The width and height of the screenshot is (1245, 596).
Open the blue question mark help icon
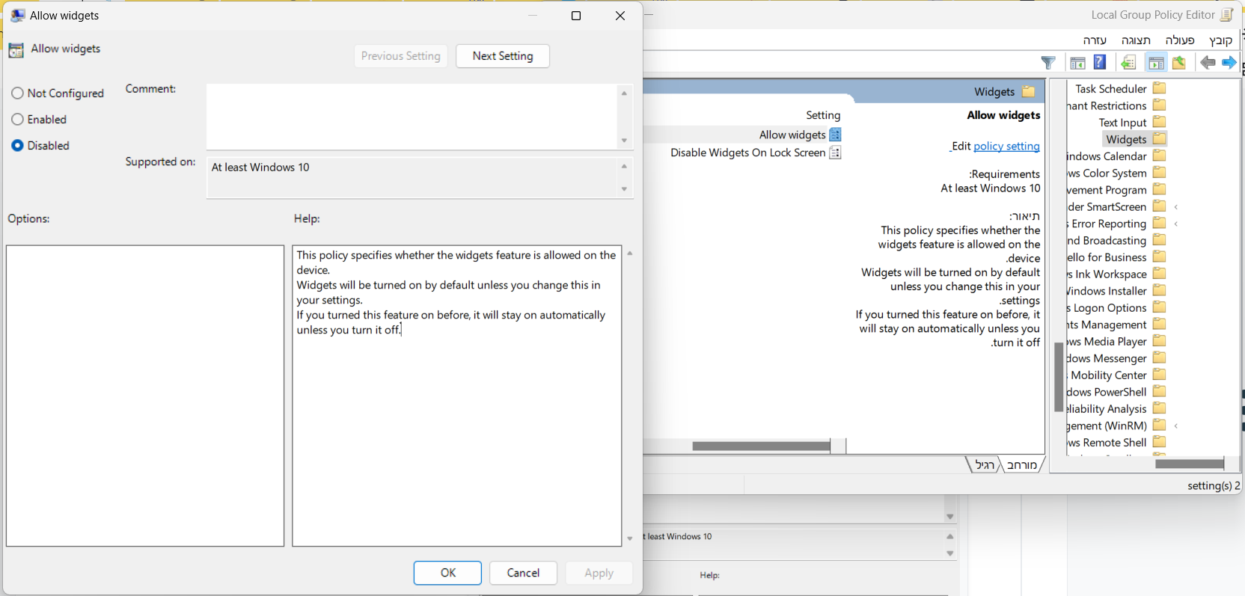[x=1100, y=62]
